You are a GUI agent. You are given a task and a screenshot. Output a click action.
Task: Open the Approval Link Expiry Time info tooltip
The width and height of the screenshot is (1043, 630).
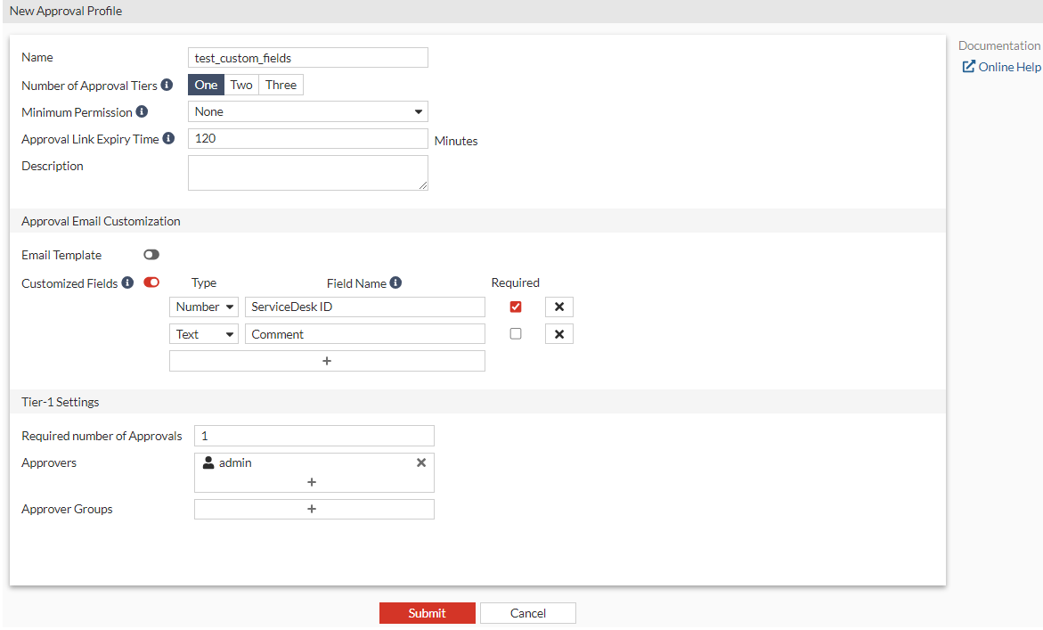point(169,139)
